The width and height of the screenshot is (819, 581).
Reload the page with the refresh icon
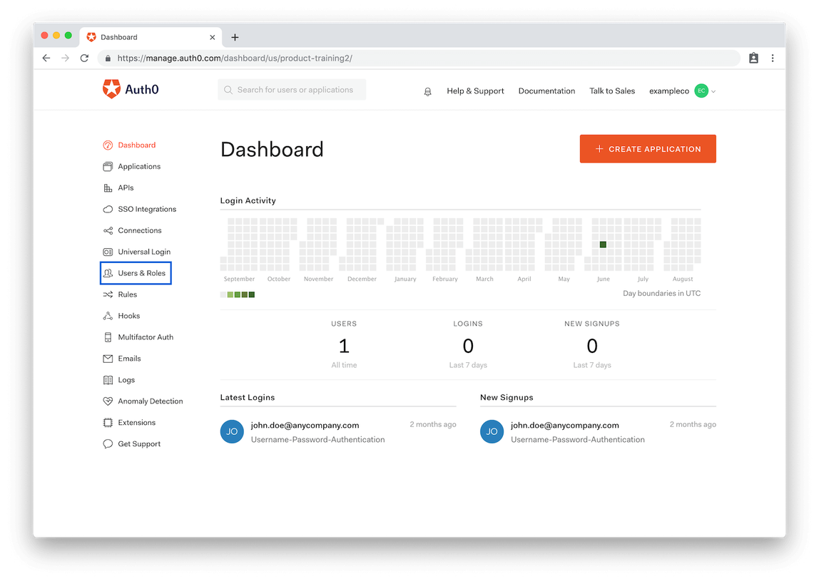click(84, 58)
